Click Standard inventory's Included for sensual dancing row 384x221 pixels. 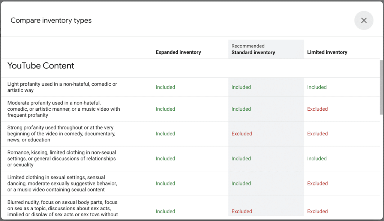(241, 183)
